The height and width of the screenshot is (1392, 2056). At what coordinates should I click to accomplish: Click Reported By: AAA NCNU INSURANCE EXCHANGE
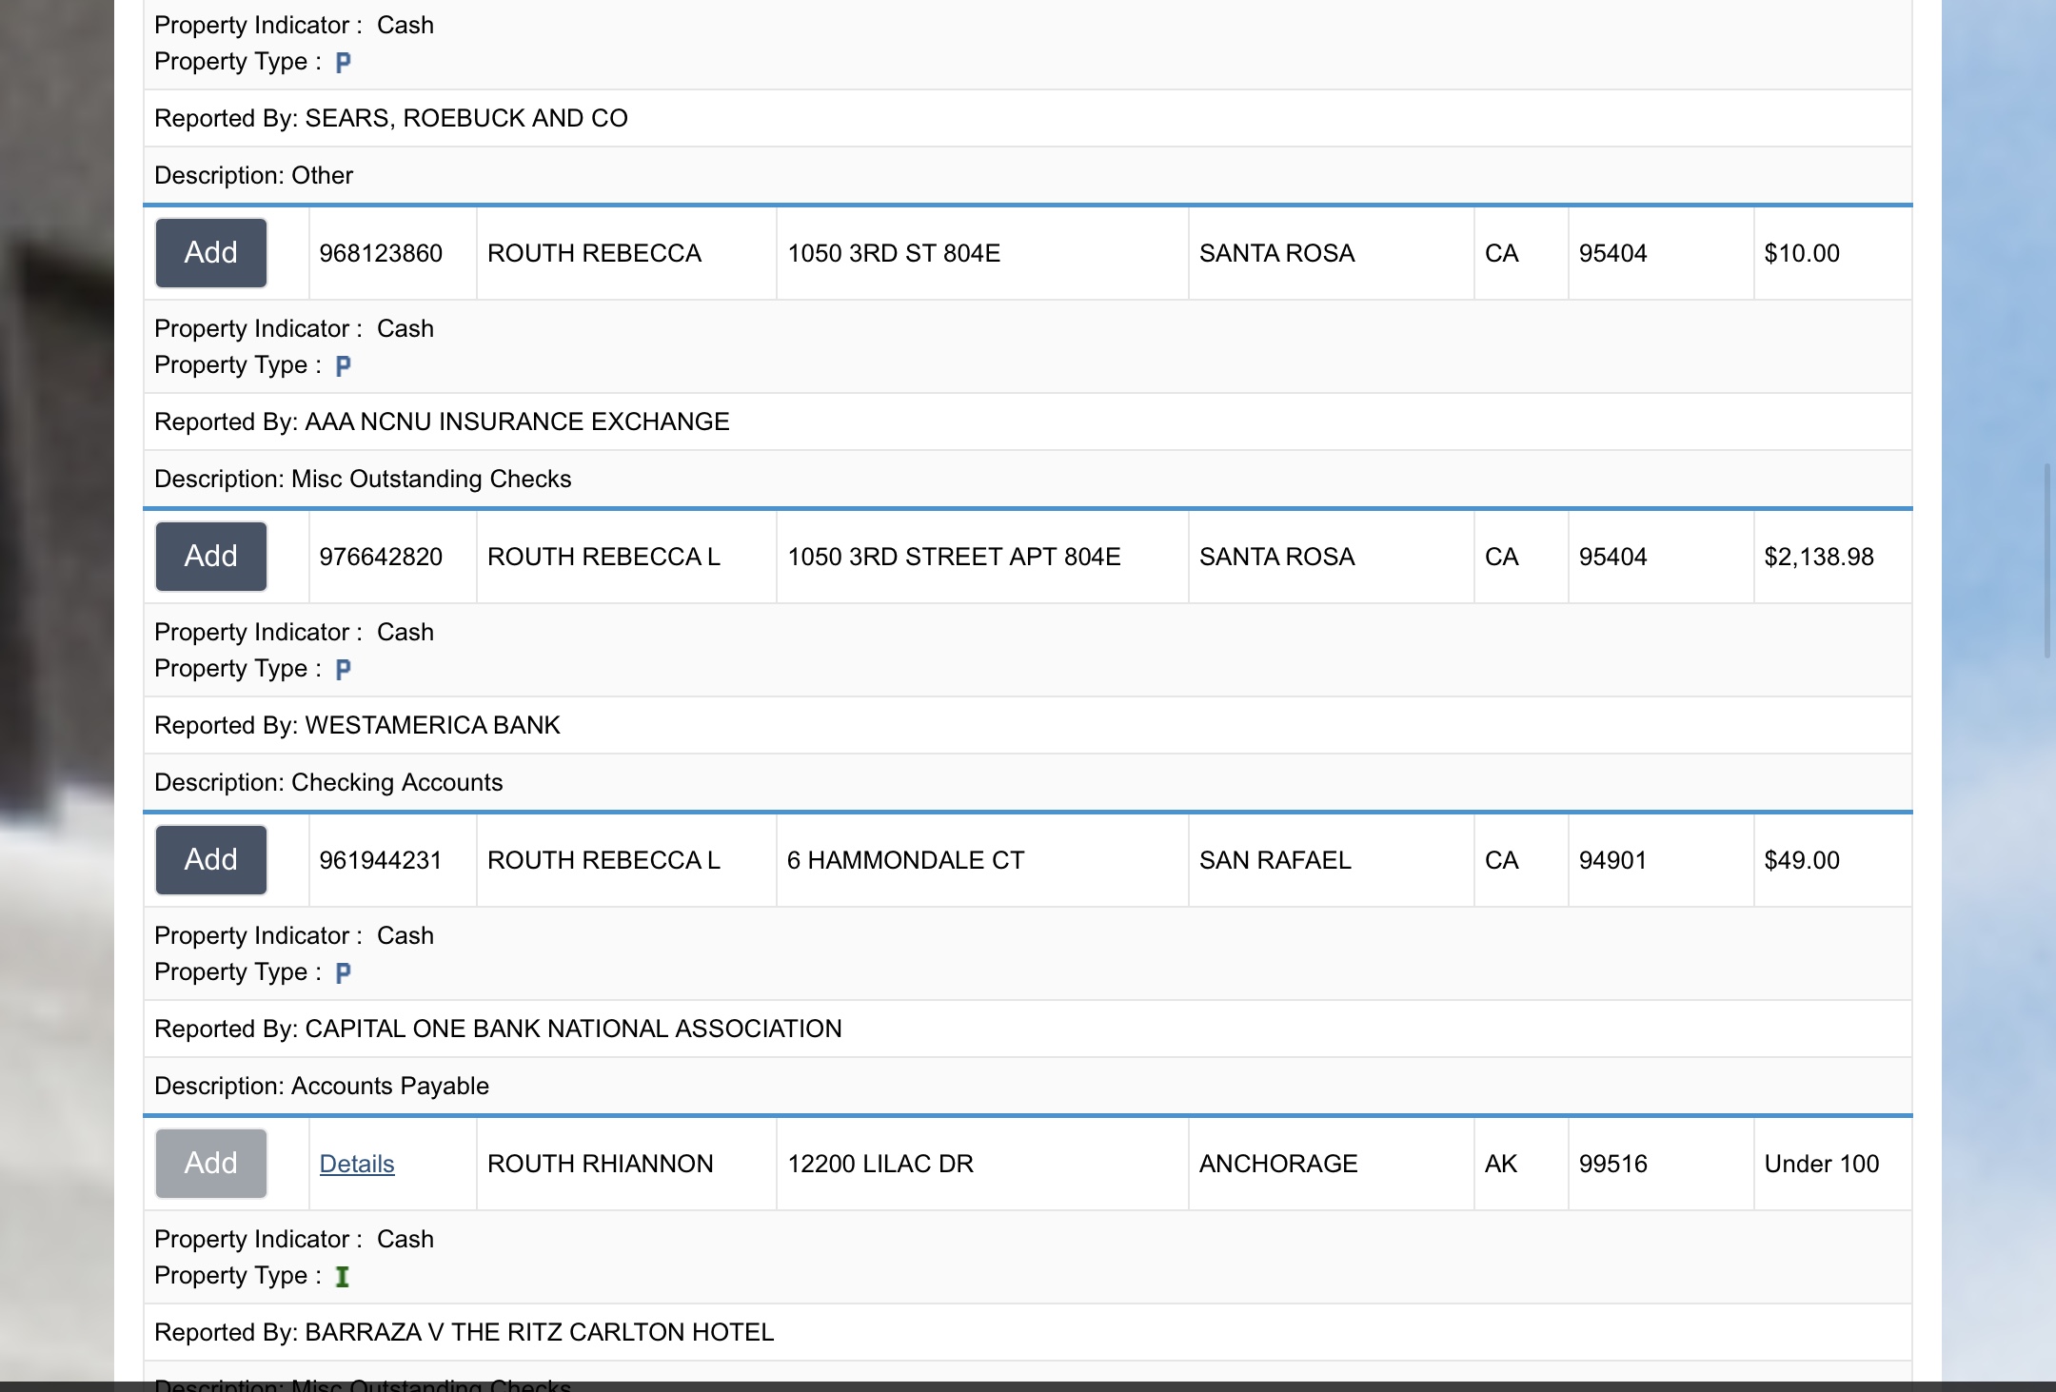[x=442, y=422]
